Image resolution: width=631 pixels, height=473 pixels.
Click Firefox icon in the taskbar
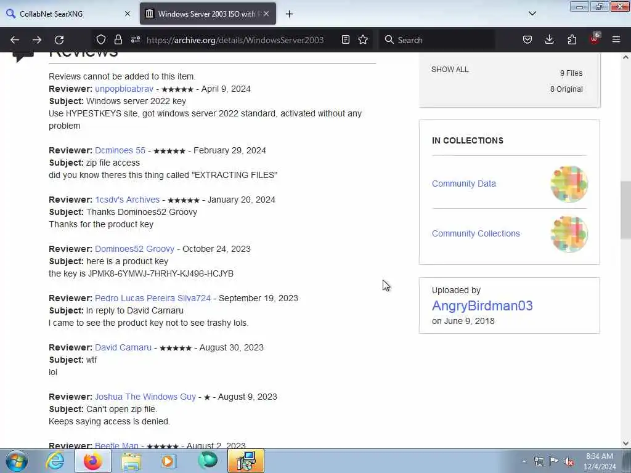click(92, 461)
